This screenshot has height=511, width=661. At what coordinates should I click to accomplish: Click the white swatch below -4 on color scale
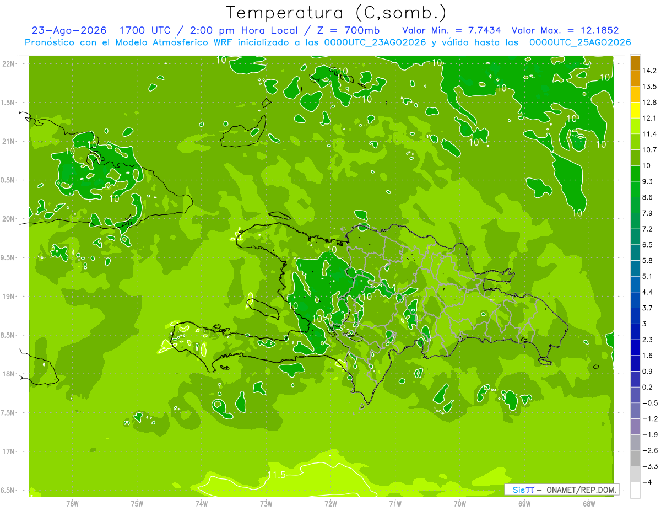(635, 490)
